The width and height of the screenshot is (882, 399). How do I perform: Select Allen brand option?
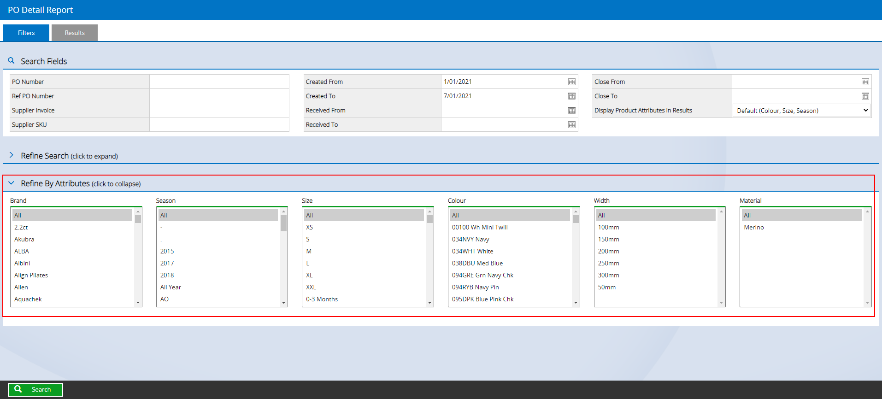[x=72, y=287]
